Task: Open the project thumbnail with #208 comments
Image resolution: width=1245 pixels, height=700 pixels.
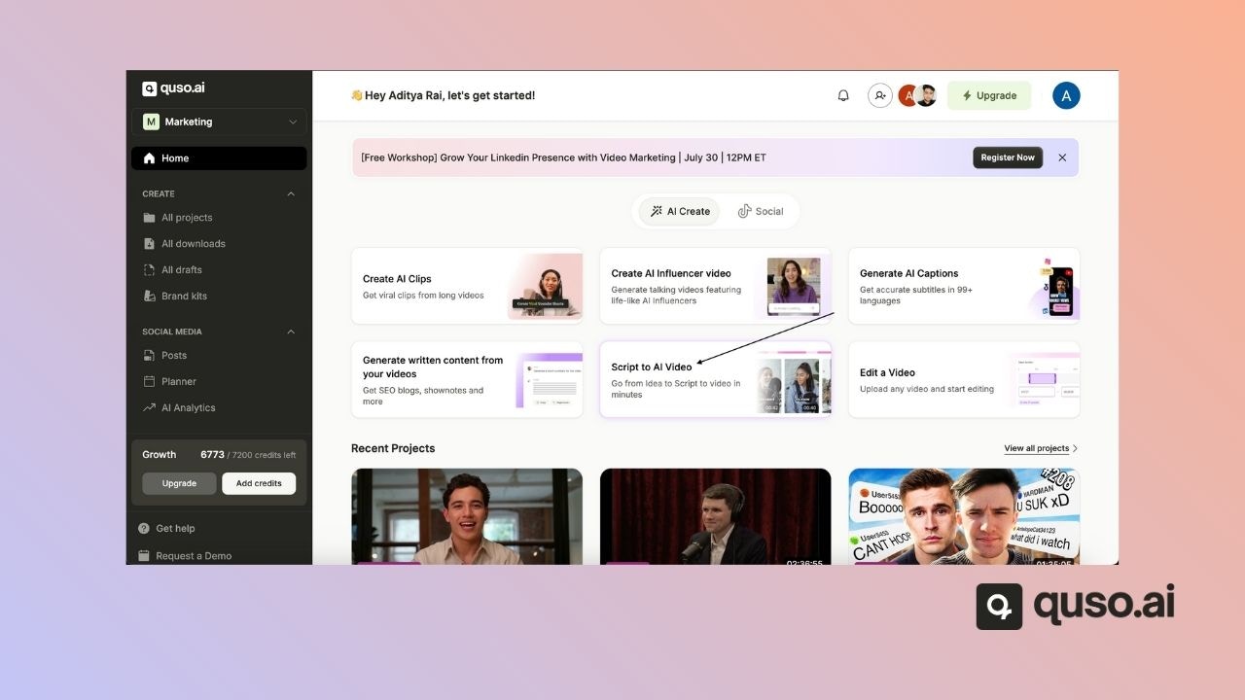Action: [964, 516]
